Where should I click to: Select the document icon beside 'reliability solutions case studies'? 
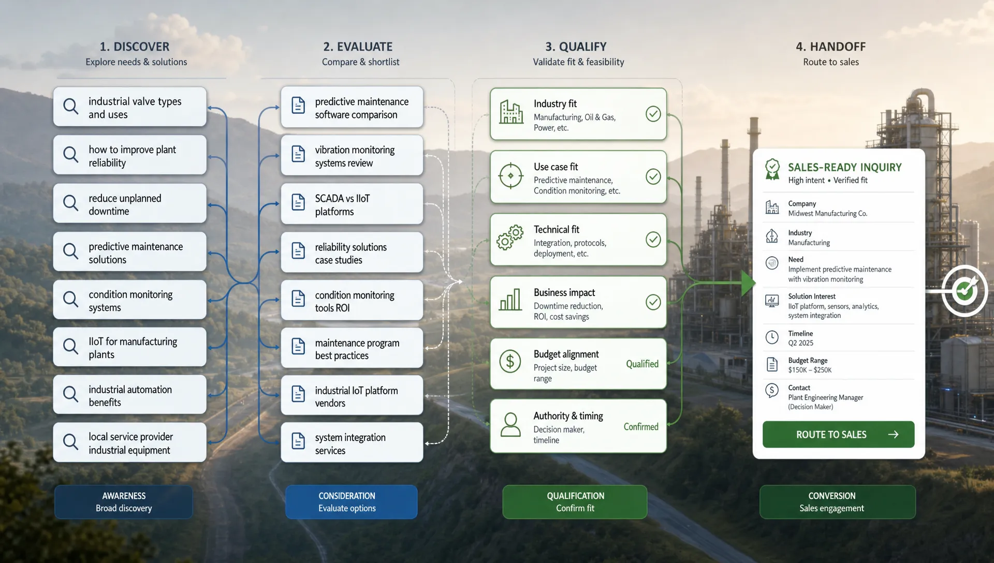pyautogui.click(x=298, y=251)
